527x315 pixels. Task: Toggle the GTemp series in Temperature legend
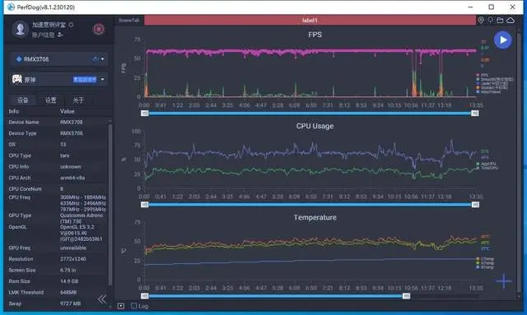coord(485,263)
